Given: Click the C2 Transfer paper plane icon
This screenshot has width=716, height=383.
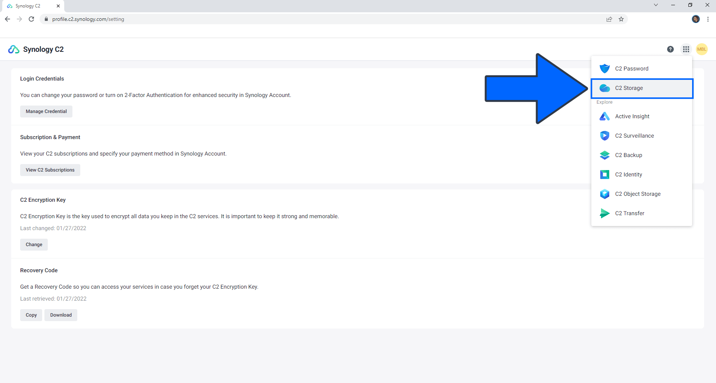Looking at the screenshot, I should [x=605, y=213].
